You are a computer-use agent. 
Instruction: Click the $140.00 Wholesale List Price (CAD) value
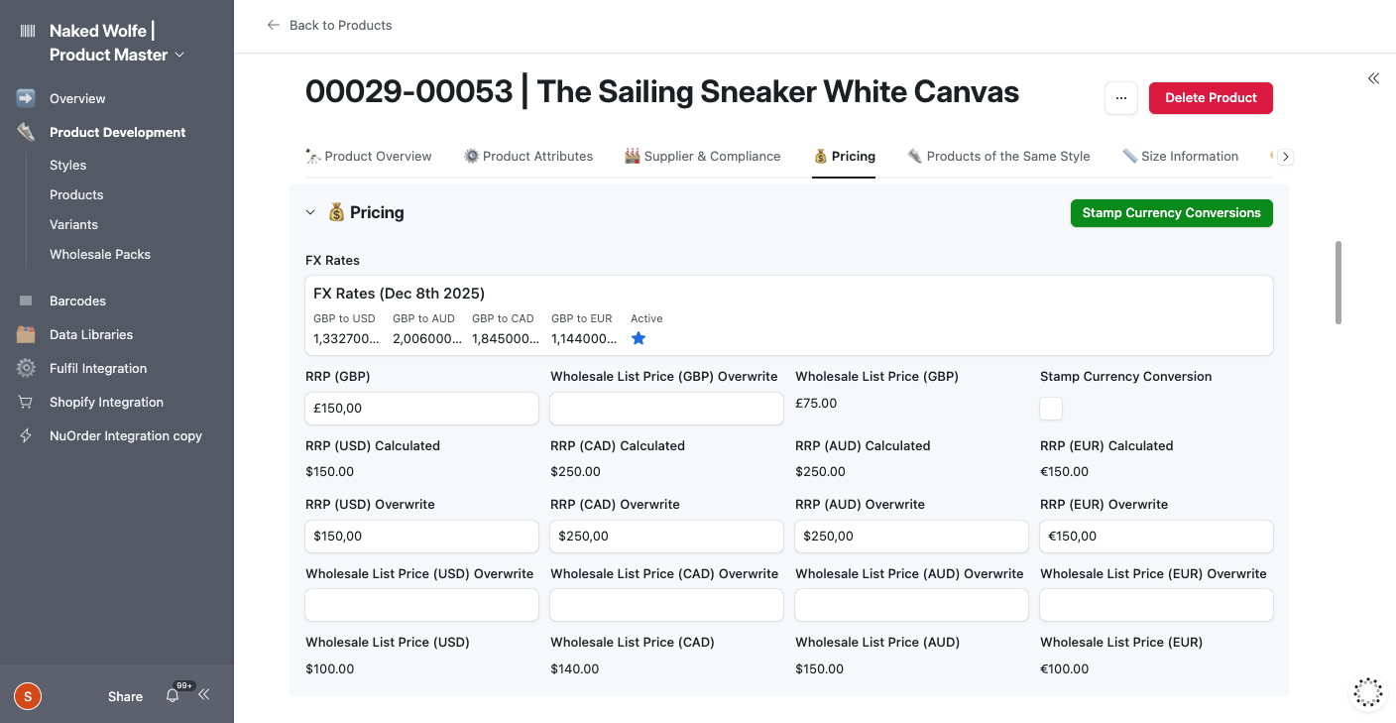(575, 669)
